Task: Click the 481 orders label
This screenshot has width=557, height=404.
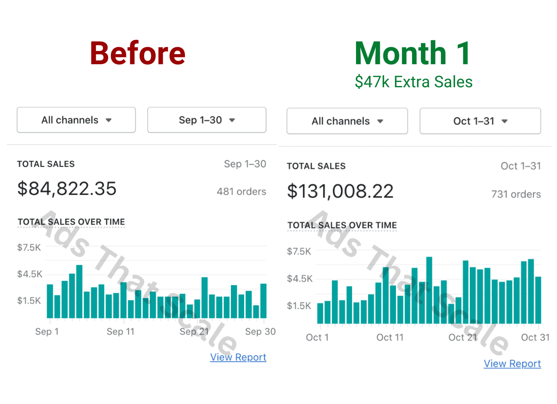Action: pos(241,191)
